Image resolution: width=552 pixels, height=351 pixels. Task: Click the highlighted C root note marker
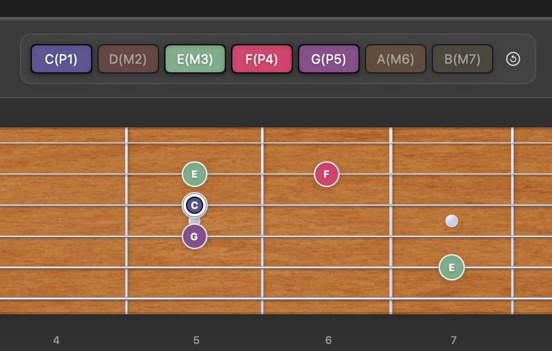coord(195,205)
